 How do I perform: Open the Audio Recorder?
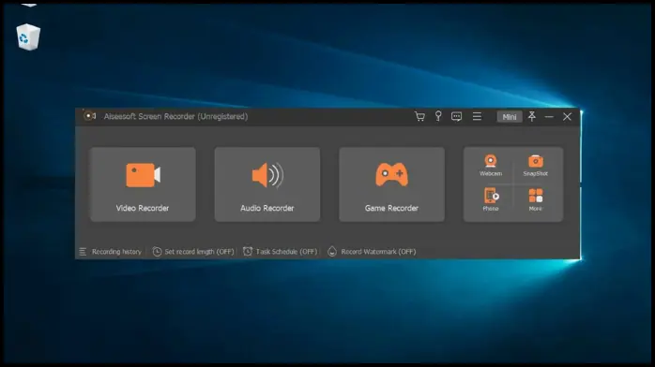[x=267, y=184]
